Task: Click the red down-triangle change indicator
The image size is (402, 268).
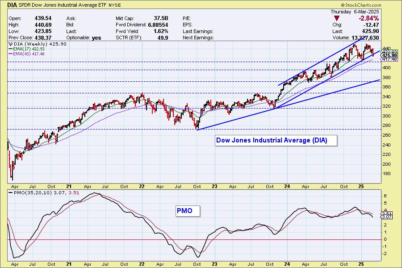Action: point(337,18)
